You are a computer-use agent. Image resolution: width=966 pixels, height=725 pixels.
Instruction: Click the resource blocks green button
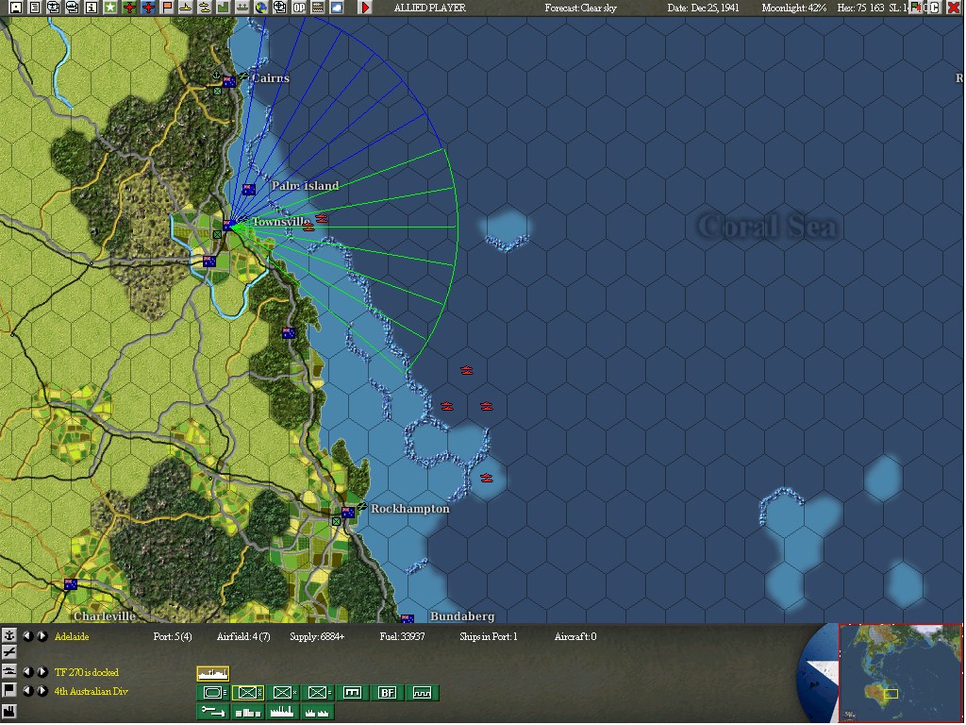tap(248, 712)
